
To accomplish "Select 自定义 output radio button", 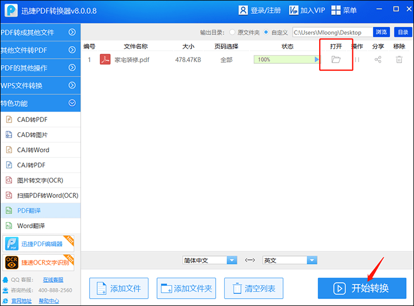I will [x=266, y=32].
